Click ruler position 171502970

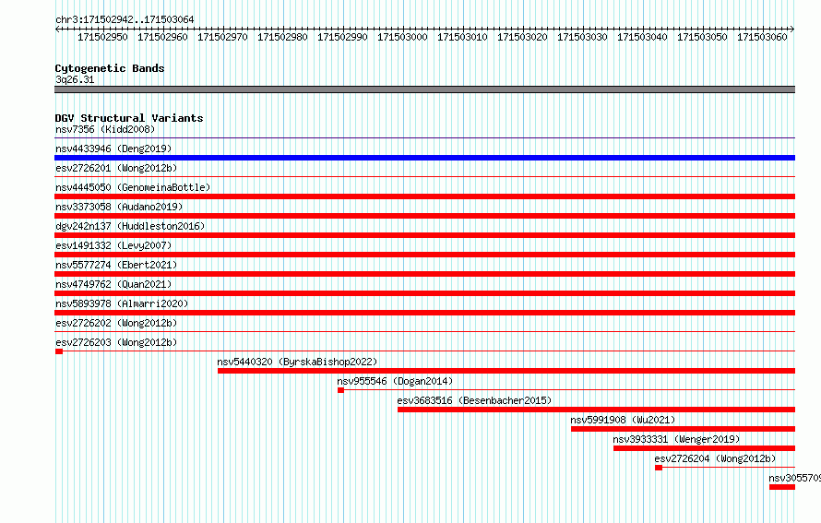click(222, 37)
